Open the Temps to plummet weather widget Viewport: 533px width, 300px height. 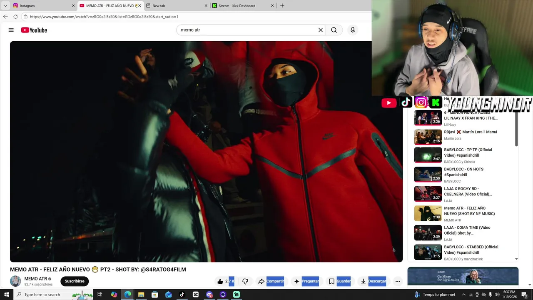coord(436,295)
